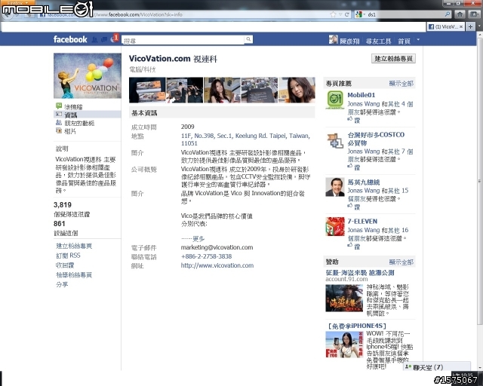The width and height of the screenshot is (483, 386).
Task: Click VicoVation profile picture
Action: (x=88, y=75)
